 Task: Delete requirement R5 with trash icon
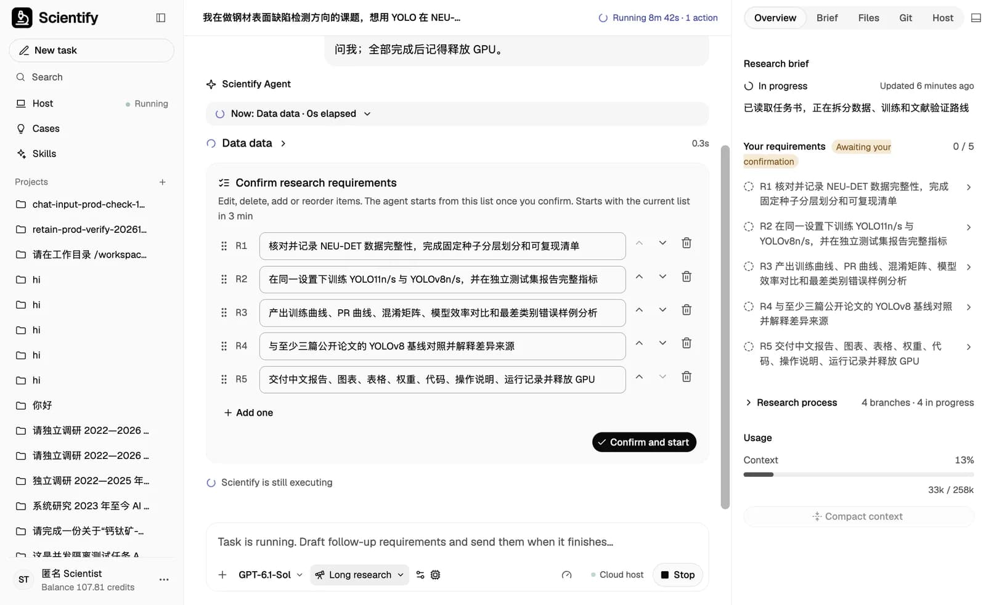tap(687, 376)
